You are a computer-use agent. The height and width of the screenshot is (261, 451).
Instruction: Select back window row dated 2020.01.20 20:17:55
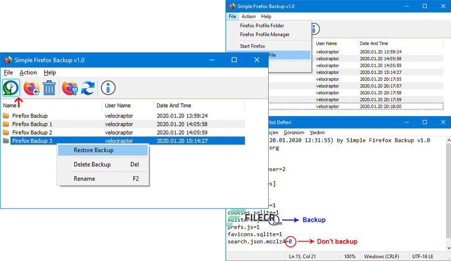click(x=356, y=79)
